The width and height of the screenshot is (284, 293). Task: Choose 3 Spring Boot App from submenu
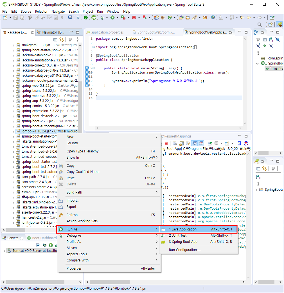tap(199, 242)
